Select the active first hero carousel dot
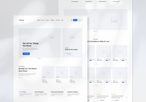This screenshot has width=146, height=102. click(38, 59)
